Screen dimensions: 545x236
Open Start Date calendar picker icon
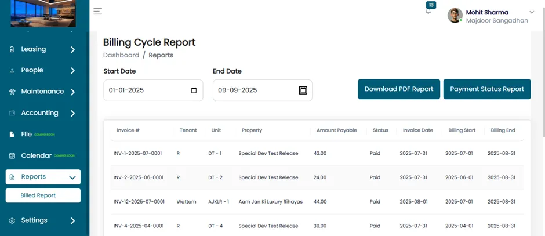[x=194, y=90]
